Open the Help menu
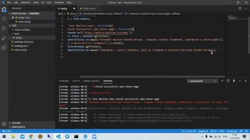Viewport: 250px width, 140px height. pyautogui.click(x=69, y=3)
